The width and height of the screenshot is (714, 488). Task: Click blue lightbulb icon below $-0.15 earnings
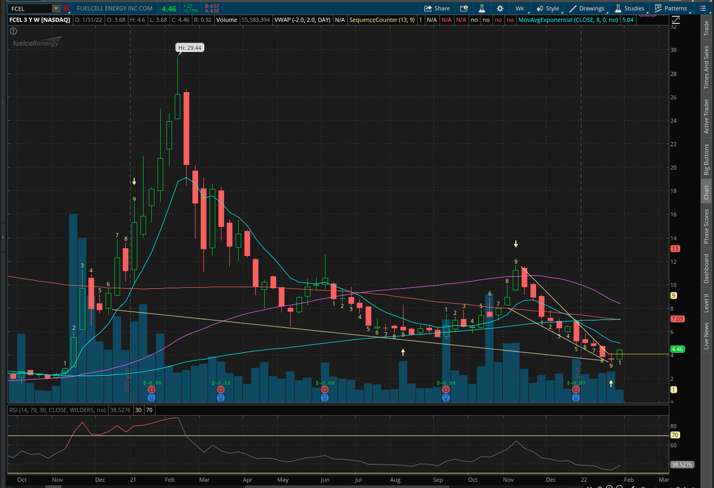click(221, 397)
